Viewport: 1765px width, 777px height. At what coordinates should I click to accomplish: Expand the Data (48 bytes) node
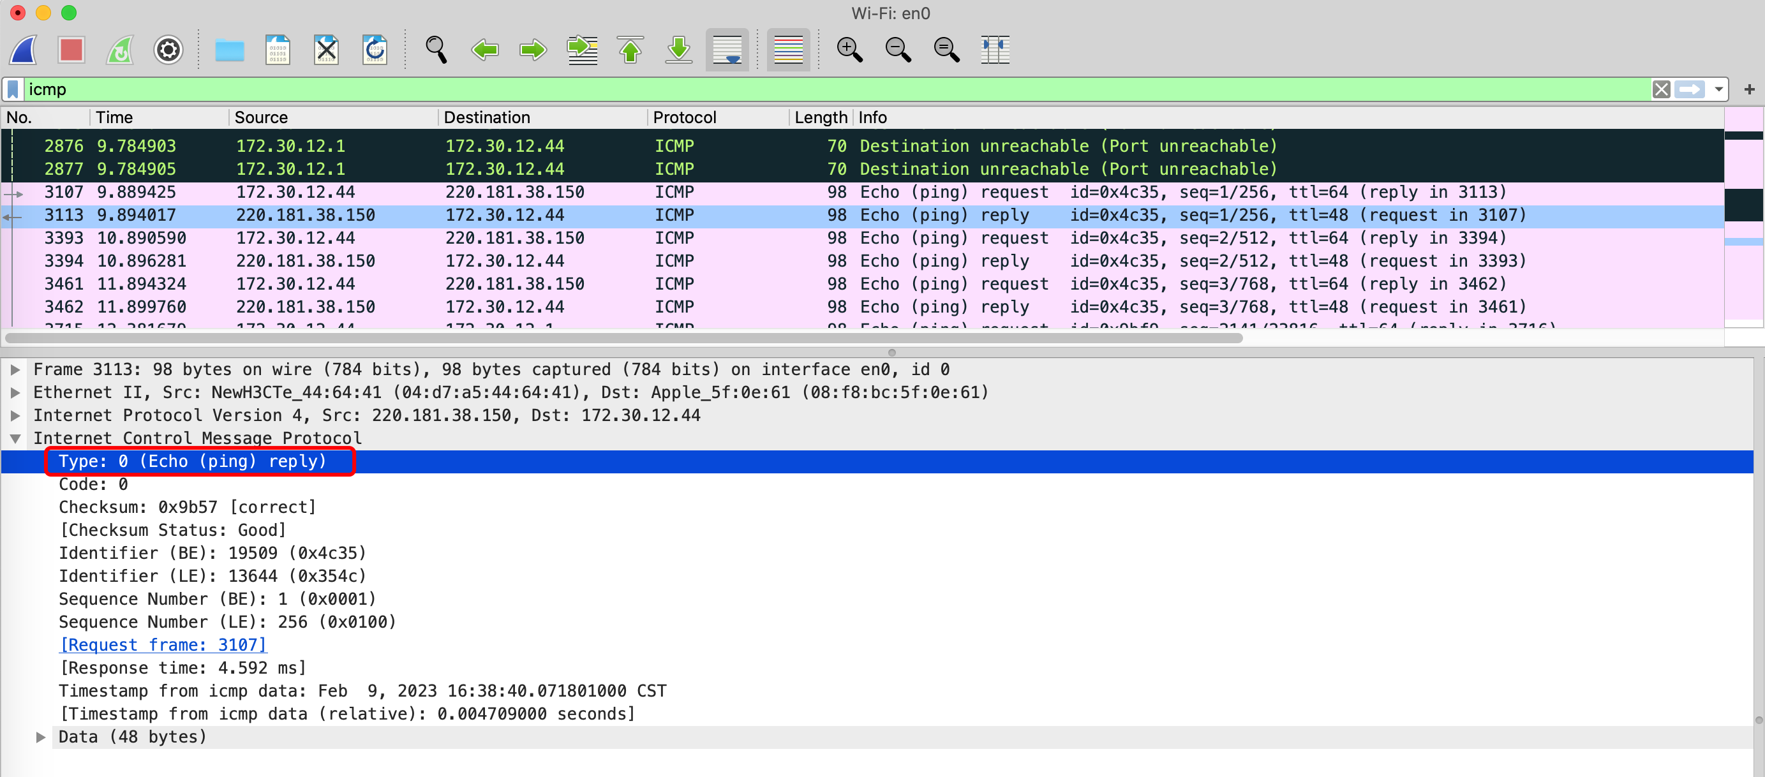(40, 737)
